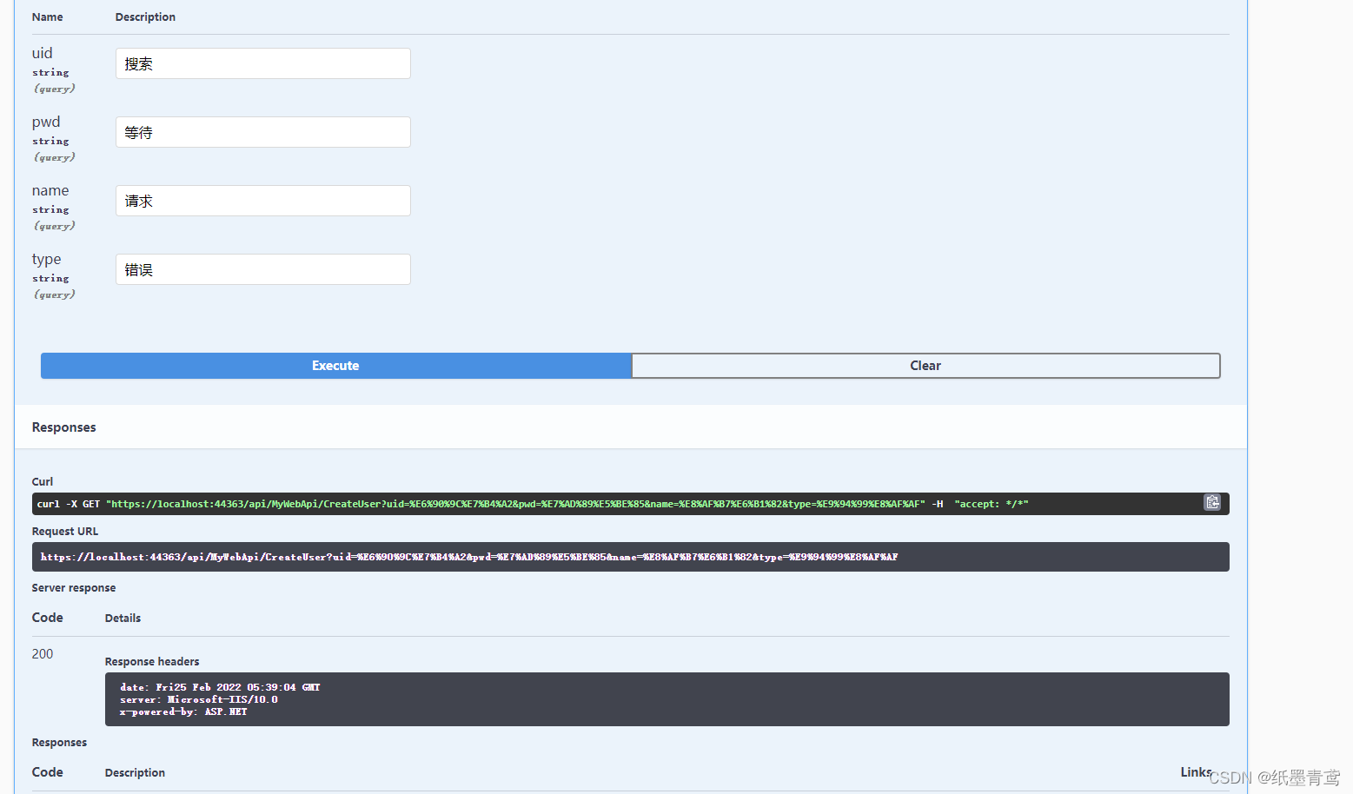The width and height of the screenshot is (1353, 794).
Task: Click the uid parameter name
Action: click(x=43, y=53)
